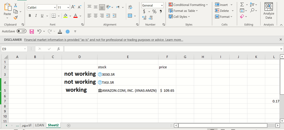Center text horizontally
The width and height of the screenshot is (284, 130).
(x=96, y=16)
